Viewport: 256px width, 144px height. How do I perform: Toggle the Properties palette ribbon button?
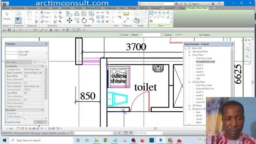[x=18, y=20]
